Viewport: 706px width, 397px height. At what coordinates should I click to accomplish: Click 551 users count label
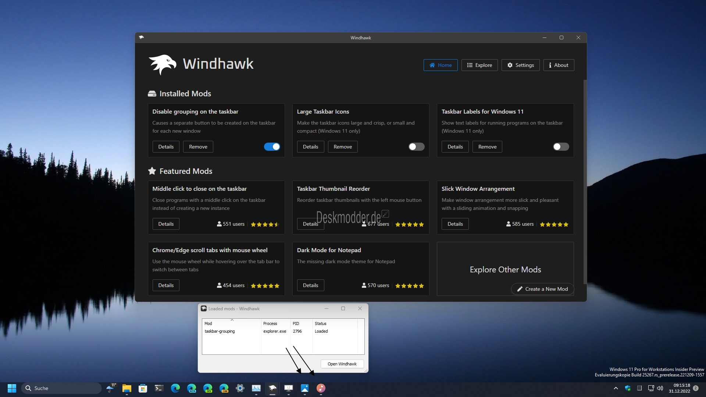coord(231,224)
